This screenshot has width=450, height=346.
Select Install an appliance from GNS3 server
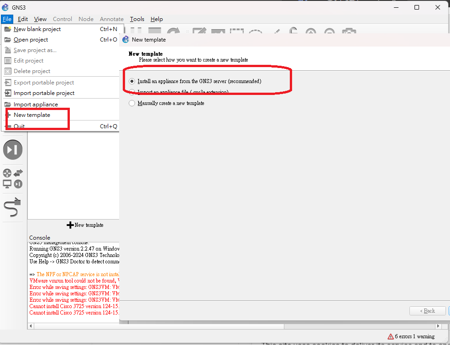pyautogui.click(x=195, y=81)
